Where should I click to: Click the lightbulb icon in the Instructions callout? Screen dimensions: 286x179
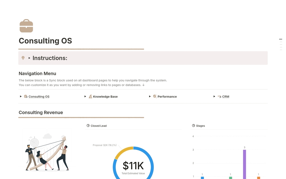click(24, 58)
